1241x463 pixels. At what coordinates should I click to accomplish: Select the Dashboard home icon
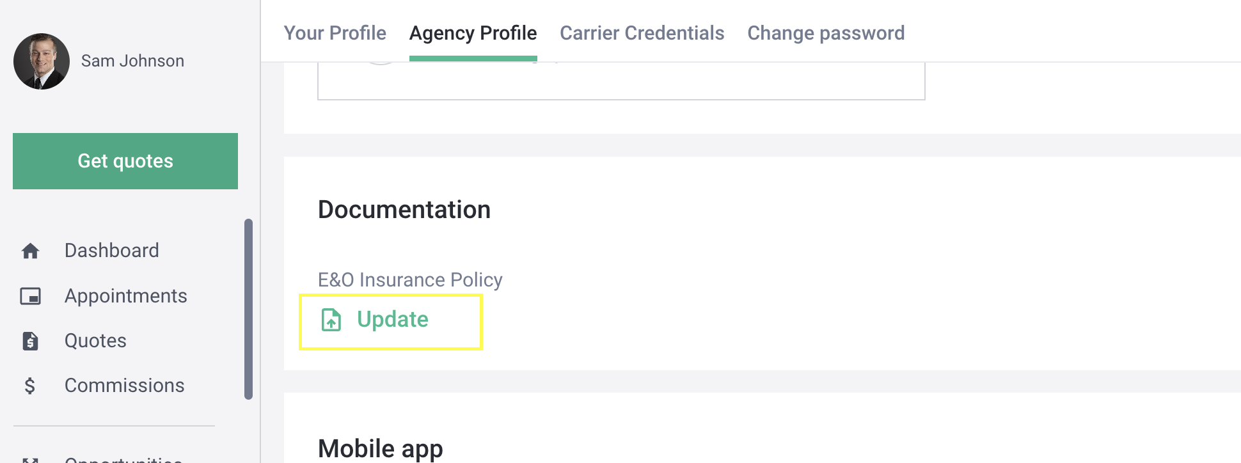tap(31, 250)
